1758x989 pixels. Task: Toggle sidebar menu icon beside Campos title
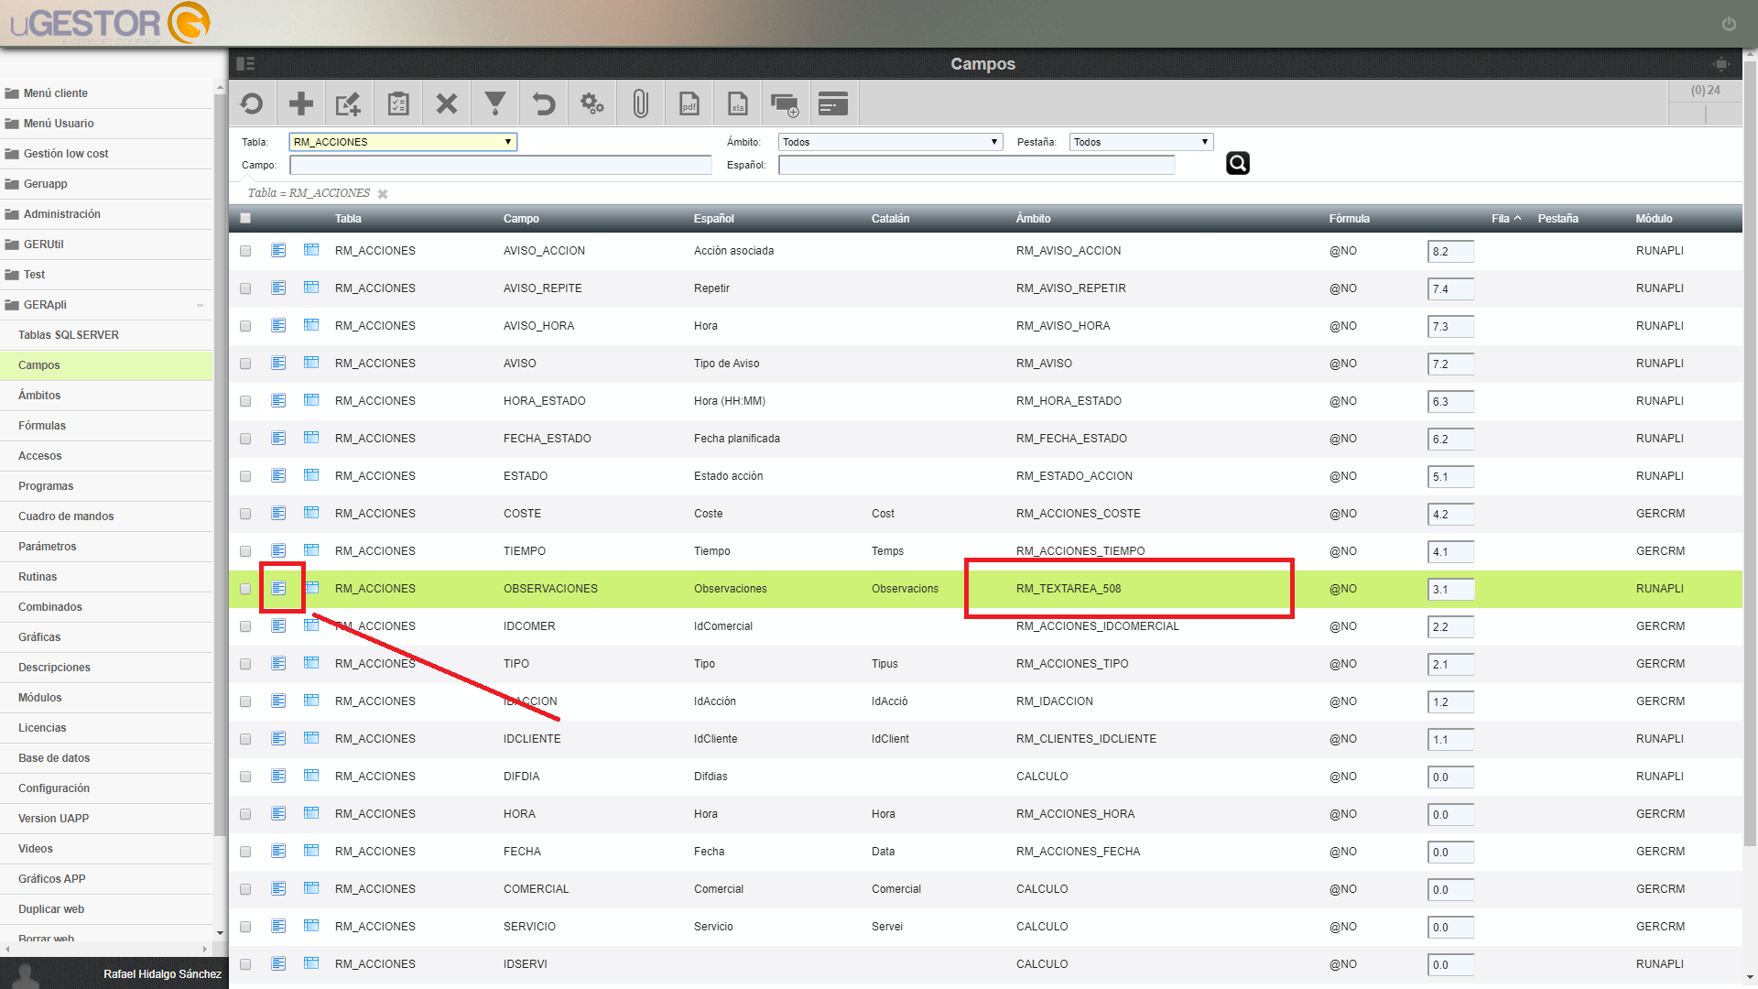click(x=245, y=64)
